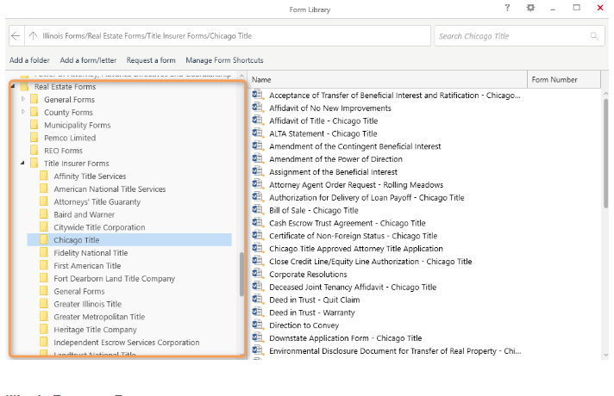Collapse the Real Estate Forms tree node

pyautogui.click(x=13, y=86)
